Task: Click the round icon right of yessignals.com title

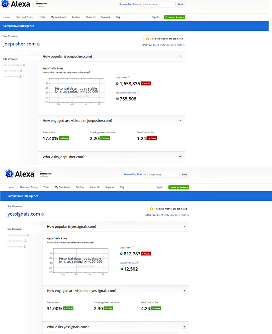Action: [42, 214]
